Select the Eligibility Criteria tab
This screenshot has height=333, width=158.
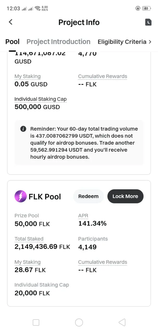tap(122, 42)
